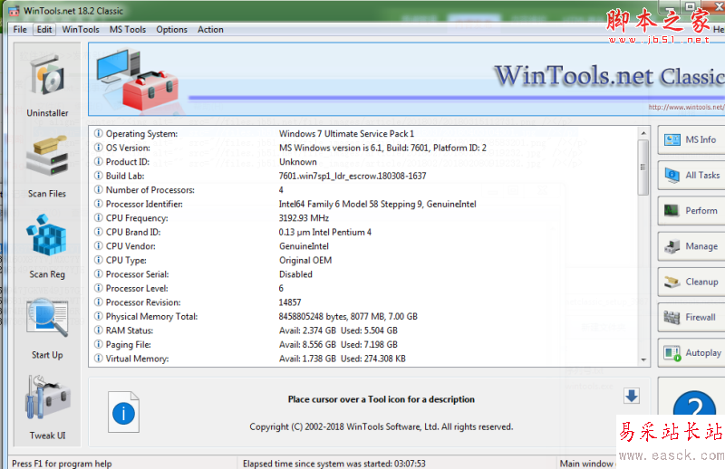Open the WinTools menu
This screenshot has width=725, height=469.
(81, 30)
